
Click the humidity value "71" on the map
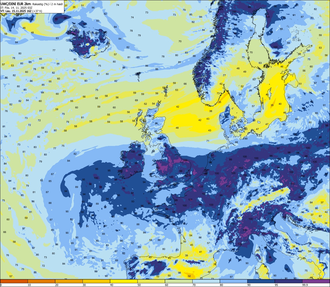click(x=208, y=141)
